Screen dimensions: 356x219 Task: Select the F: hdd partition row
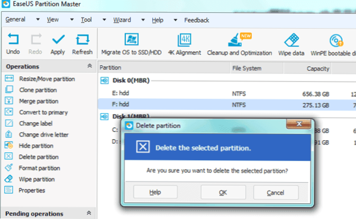(x=227, y=105)
